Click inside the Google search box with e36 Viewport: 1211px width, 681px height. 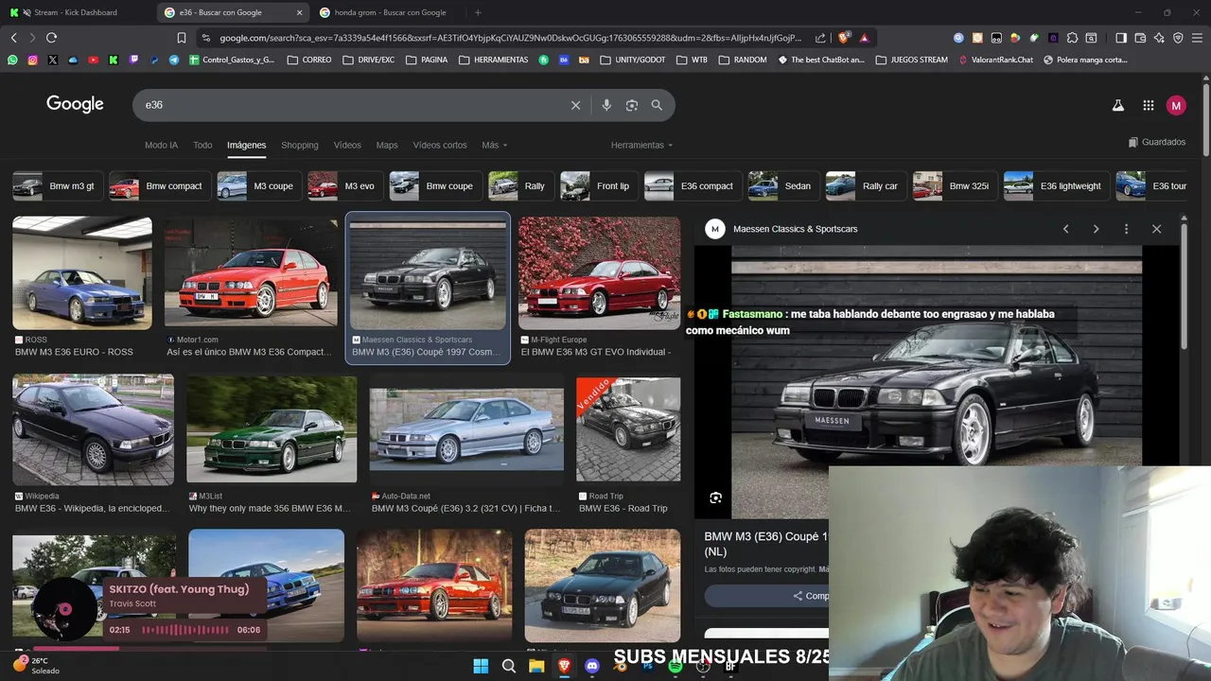[350, 105]
